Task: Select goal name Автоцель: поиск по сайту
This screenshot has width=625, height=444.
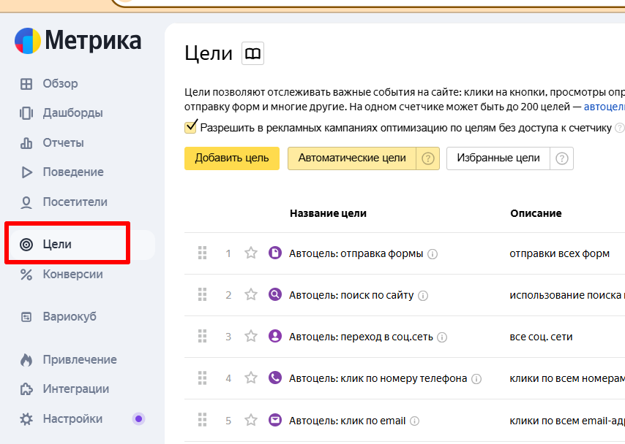Action: pyautogui.click(x=351, y=295)
